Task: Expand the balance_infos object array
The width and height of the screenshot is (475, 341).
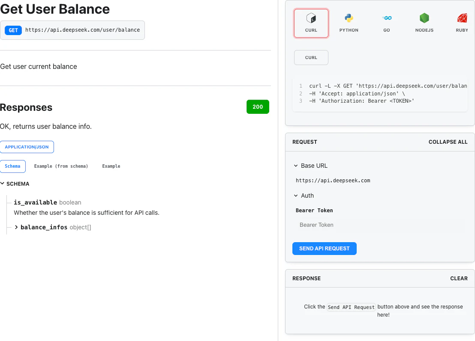Action: pos(16,227)
